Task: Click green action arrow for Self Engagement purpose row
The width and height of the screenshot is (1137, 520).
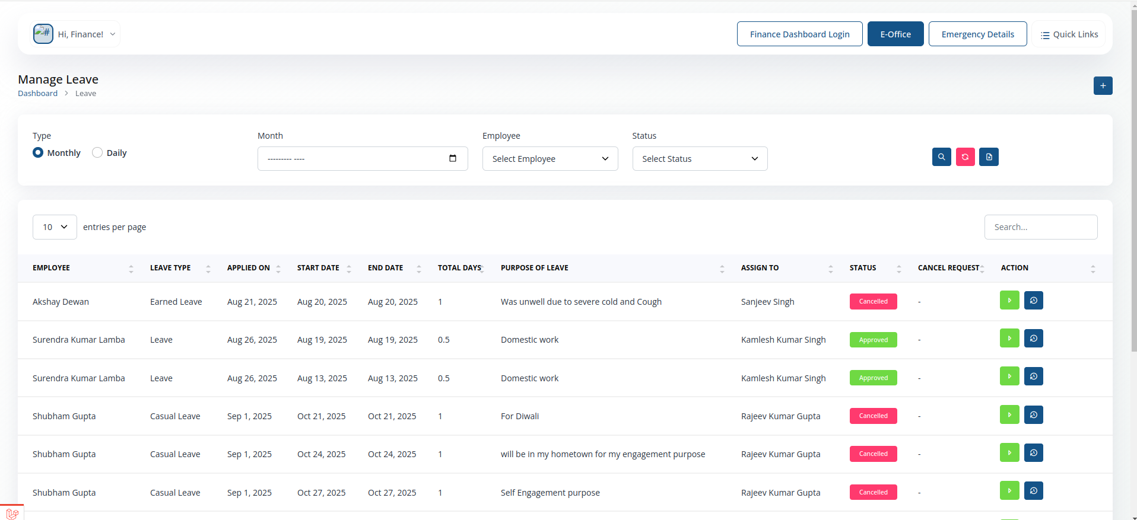Action: (1009, 490)
